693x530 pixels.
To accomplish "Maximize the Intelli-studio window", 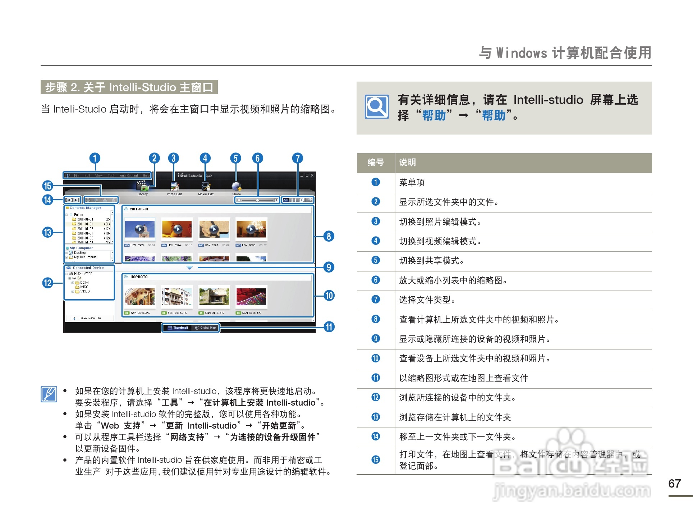I will pos(307,175).
